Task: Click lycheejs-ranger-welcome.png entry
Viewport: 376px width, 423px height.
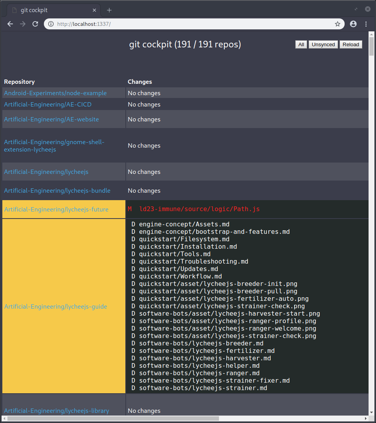Action: tap(228, 329)
